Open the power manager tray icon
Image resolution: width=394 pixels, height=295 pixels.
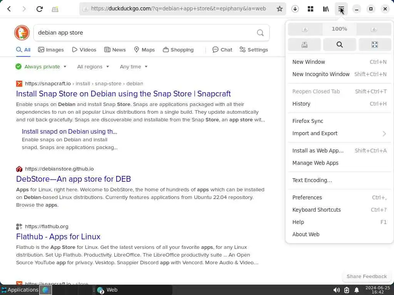click(347, 290)
